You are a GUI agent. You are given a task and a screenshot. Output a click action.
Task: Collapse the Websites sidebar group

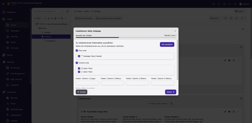pyautogui.click(x=26, y=62)
